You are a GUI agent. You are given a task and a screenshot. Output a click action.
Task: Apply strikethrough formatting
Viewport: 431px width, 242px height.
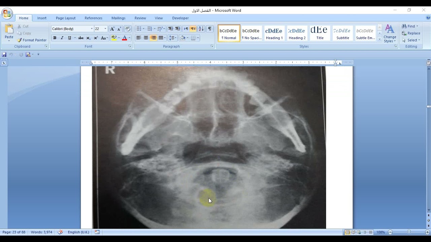[81, 38]
